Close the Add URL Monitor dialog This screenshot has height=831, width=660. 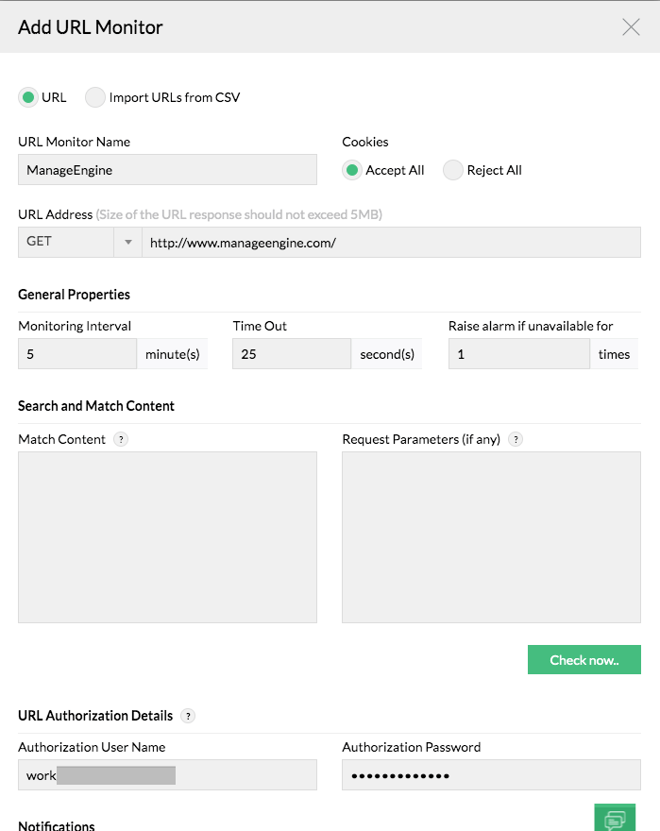(x=631, y=27)
